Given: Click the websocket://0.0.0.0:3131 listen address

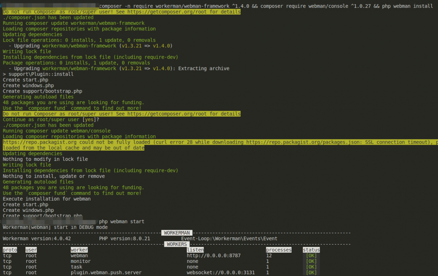Looking at the screenshot, I should coord(220,272).
